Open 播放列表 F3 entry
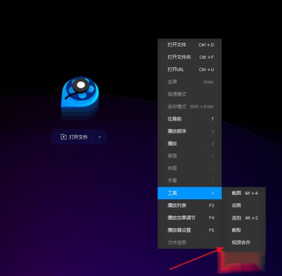 click(x=190, y=205)
